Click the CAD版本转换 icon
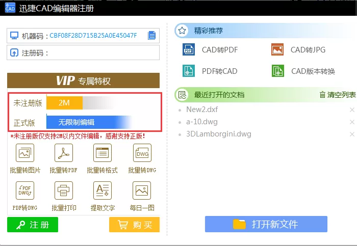357x246 pixels. (278, 71)
